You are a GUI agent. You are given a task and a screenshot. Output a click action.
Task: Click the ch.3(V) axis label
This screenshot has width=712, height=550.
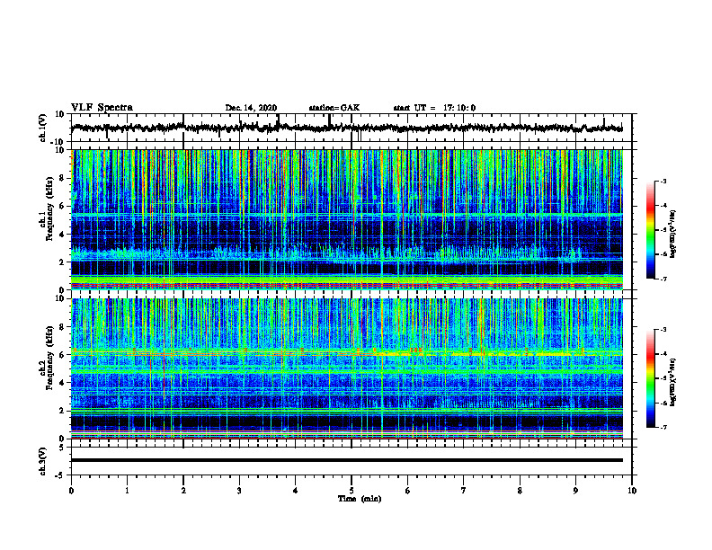(43, 461)
